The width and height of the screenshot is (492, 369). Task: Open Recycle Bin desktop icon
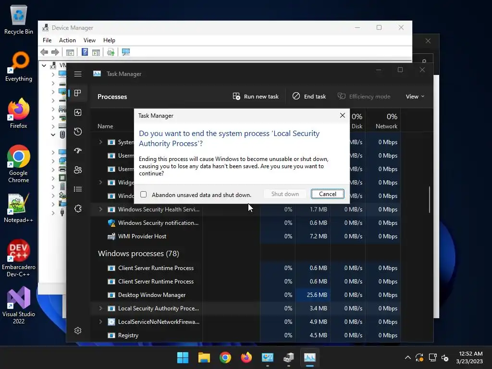(x=19, y=19)
